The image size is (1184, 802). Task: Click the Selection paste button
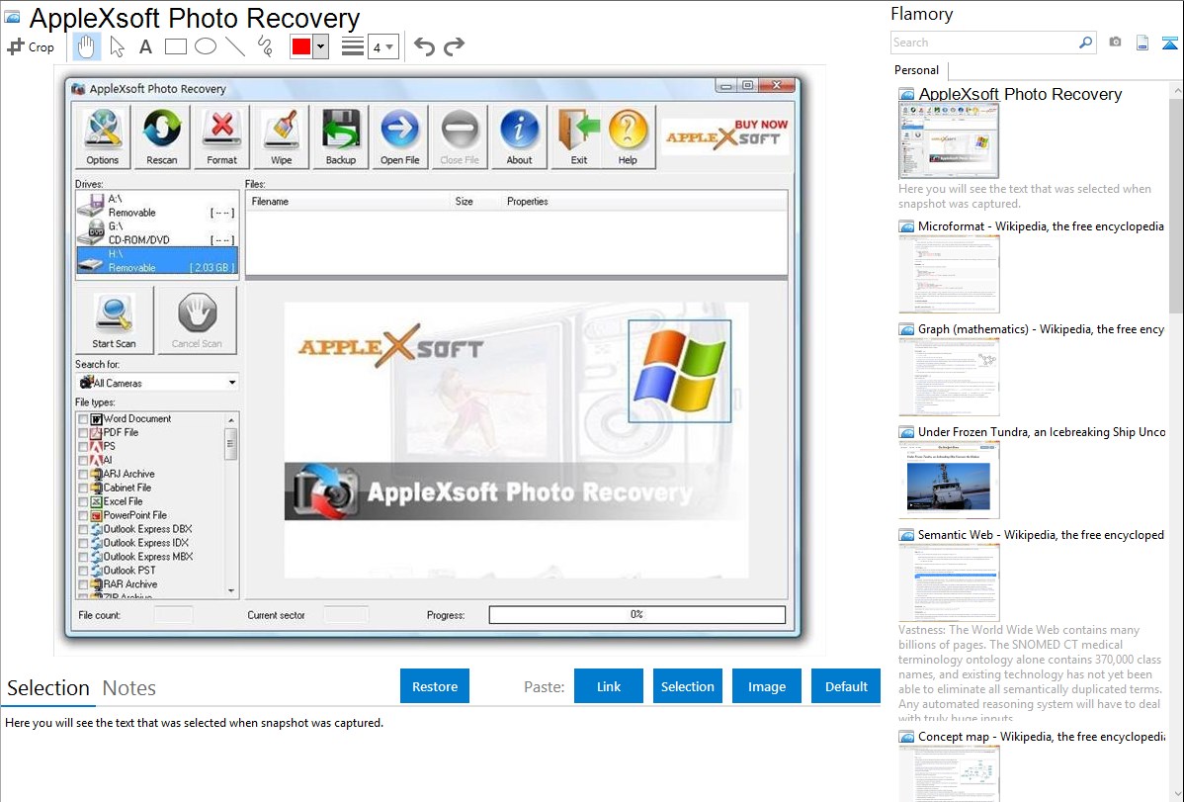point(688,686)
